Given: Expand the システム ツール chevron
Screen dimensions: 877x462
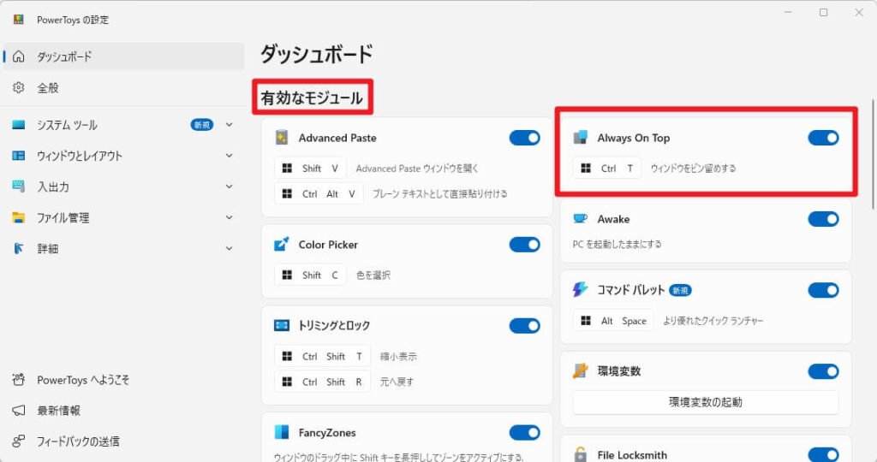Looking at the screenshot, I should pyautogui.click(x=230, y=125).
